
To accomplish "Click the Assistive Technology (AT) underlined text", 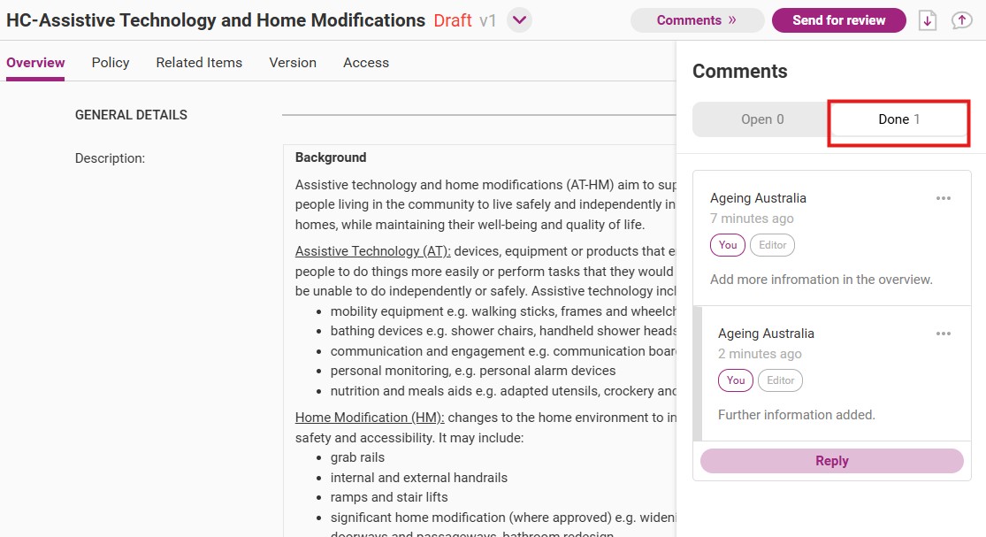I will 373,251.
